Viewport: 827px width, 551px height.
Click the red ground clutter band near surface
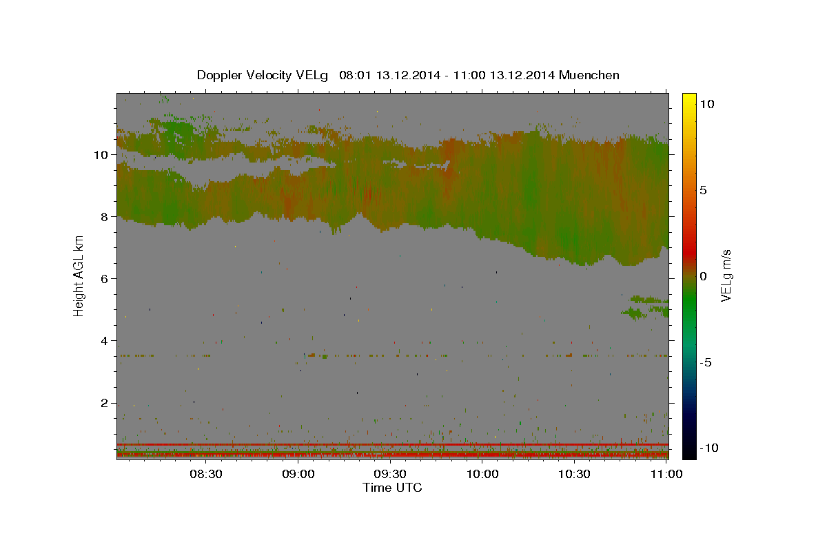[392, 454]
